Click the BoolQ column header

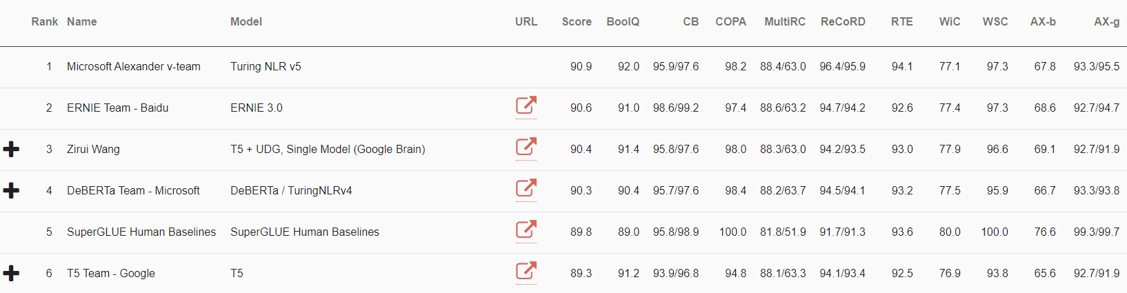(623, 22)
